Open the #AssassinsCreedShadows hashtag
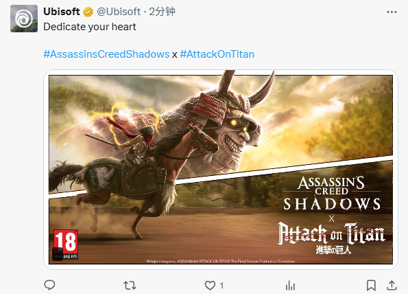Screen dimensions: 408x294 pos(106,54)
